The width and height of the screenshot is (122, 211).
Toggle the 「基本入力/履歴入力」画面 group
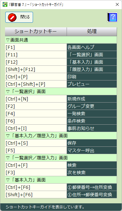click(x=8, y=136)
